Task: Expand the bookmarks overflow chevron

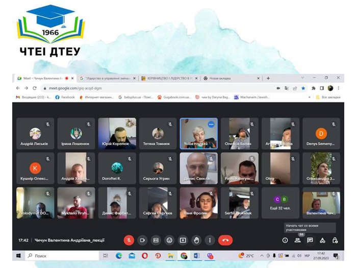Action: pyautogui.click(x=310, y=98)
